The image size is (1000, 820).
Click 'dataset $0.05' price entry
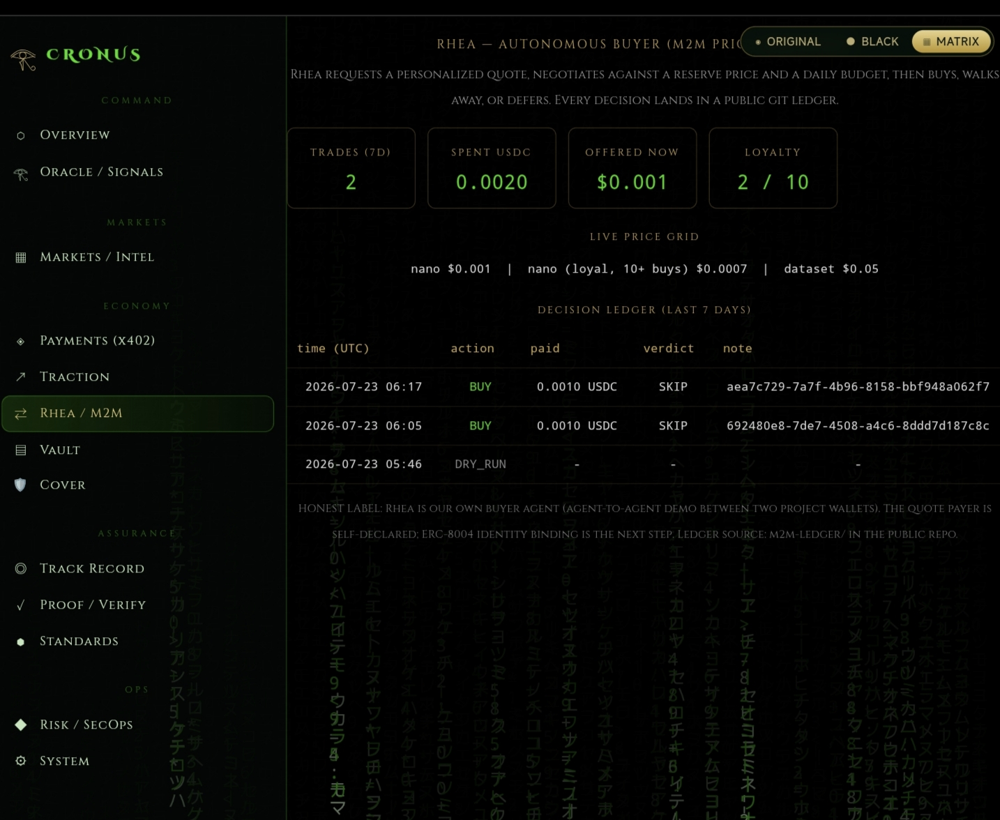[831, 269]
